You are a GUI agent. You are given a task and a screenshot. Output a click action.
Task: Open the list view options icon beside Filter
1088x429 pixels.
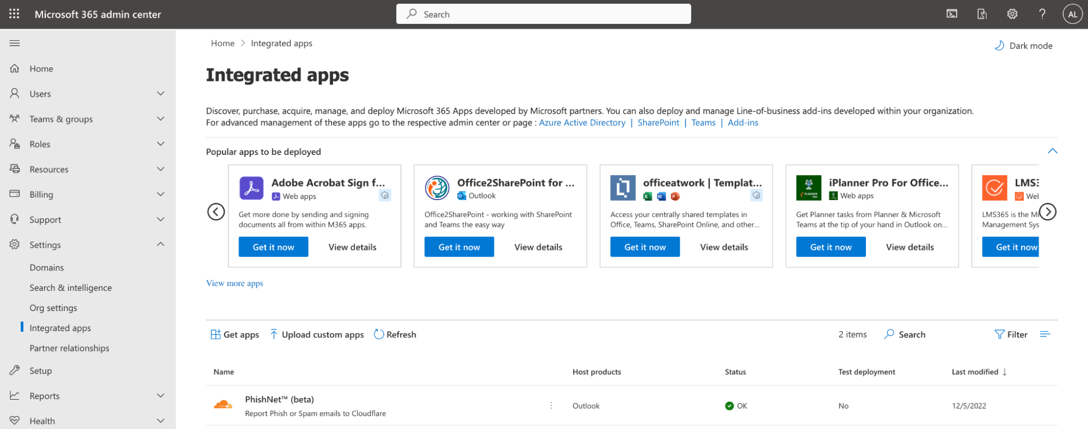click(1044, 334)
